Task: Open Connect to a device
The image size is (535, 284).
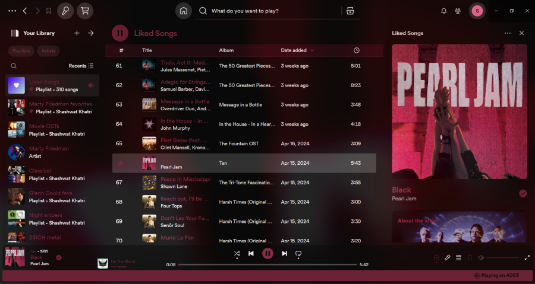Action: click(x=470, y=258)
